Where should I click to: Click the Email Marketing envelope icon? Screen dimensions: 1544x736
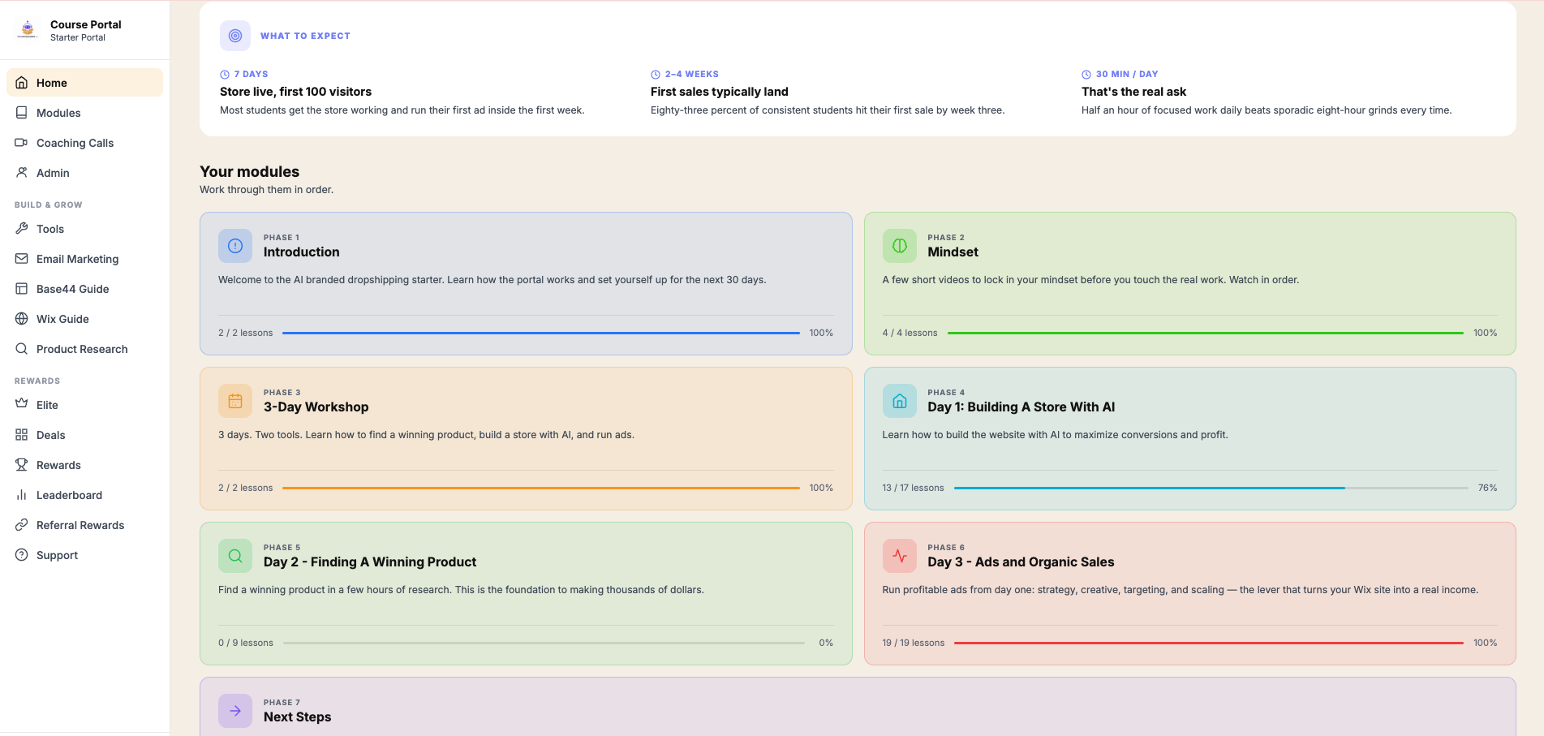pos(22,259)
